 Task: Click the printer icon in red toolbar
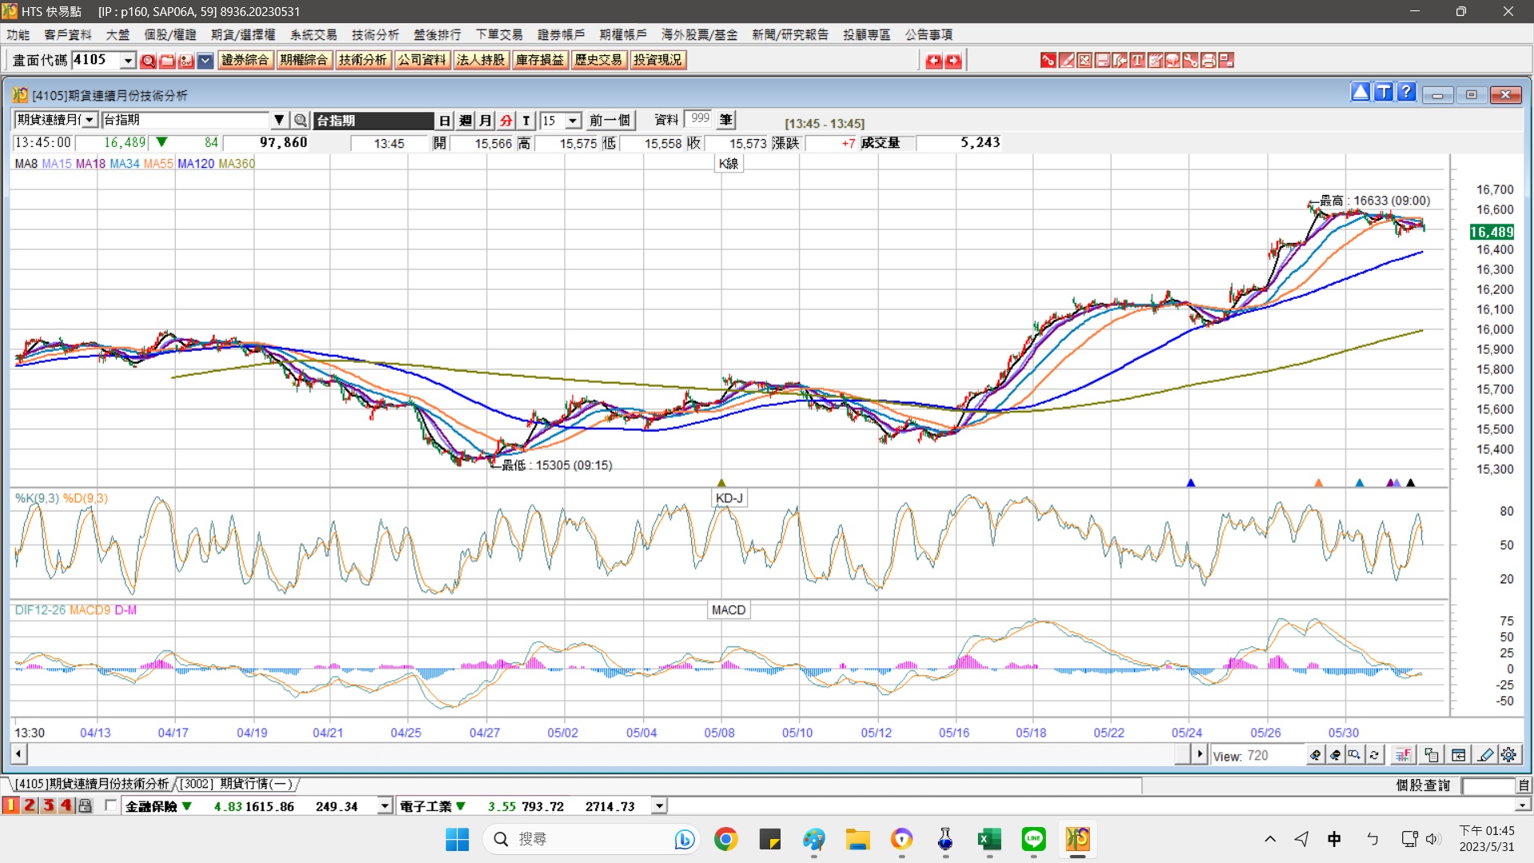[1208, 60]
